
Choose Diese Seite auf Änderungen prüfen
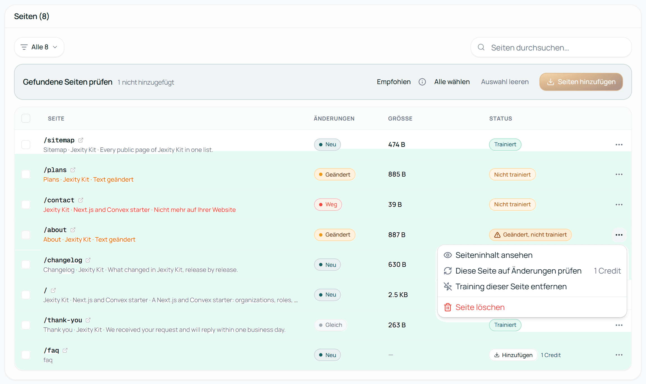[x=532, y=271]
